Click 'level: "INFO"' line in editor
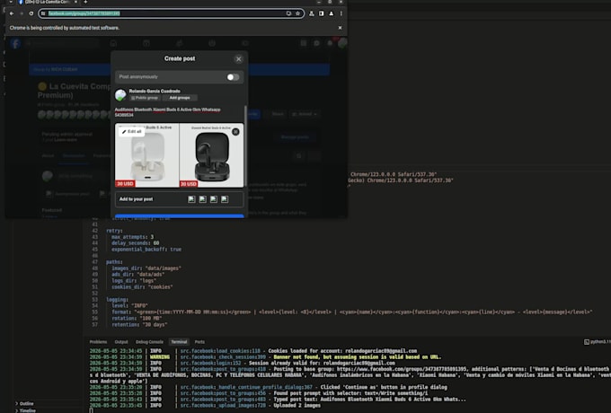Viewport: 611px width, 413px height. pos(131,305)
